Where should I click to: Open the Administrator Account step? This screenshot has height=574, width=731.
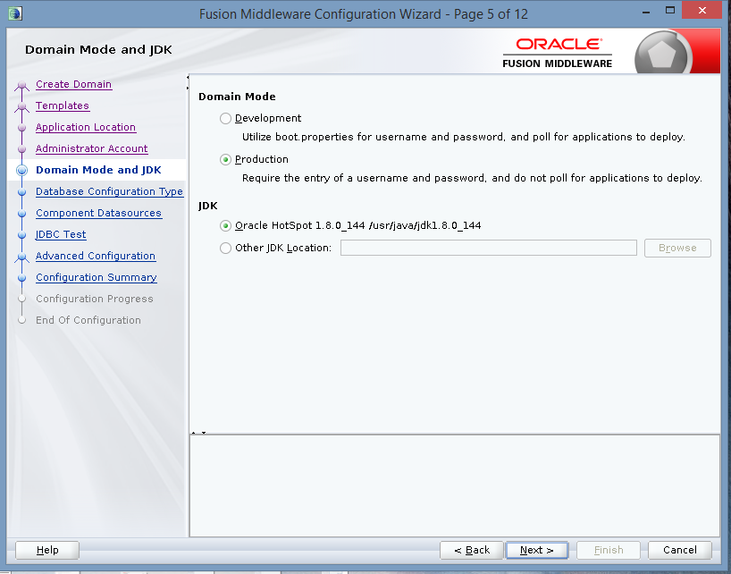(x=92, y=148)
